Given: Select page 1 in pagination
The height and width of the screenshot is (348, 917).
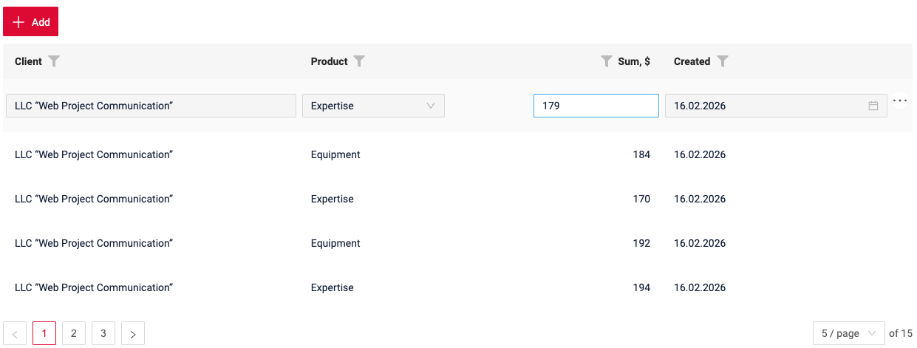Looking at the screenshot, I should coord(44,333).
